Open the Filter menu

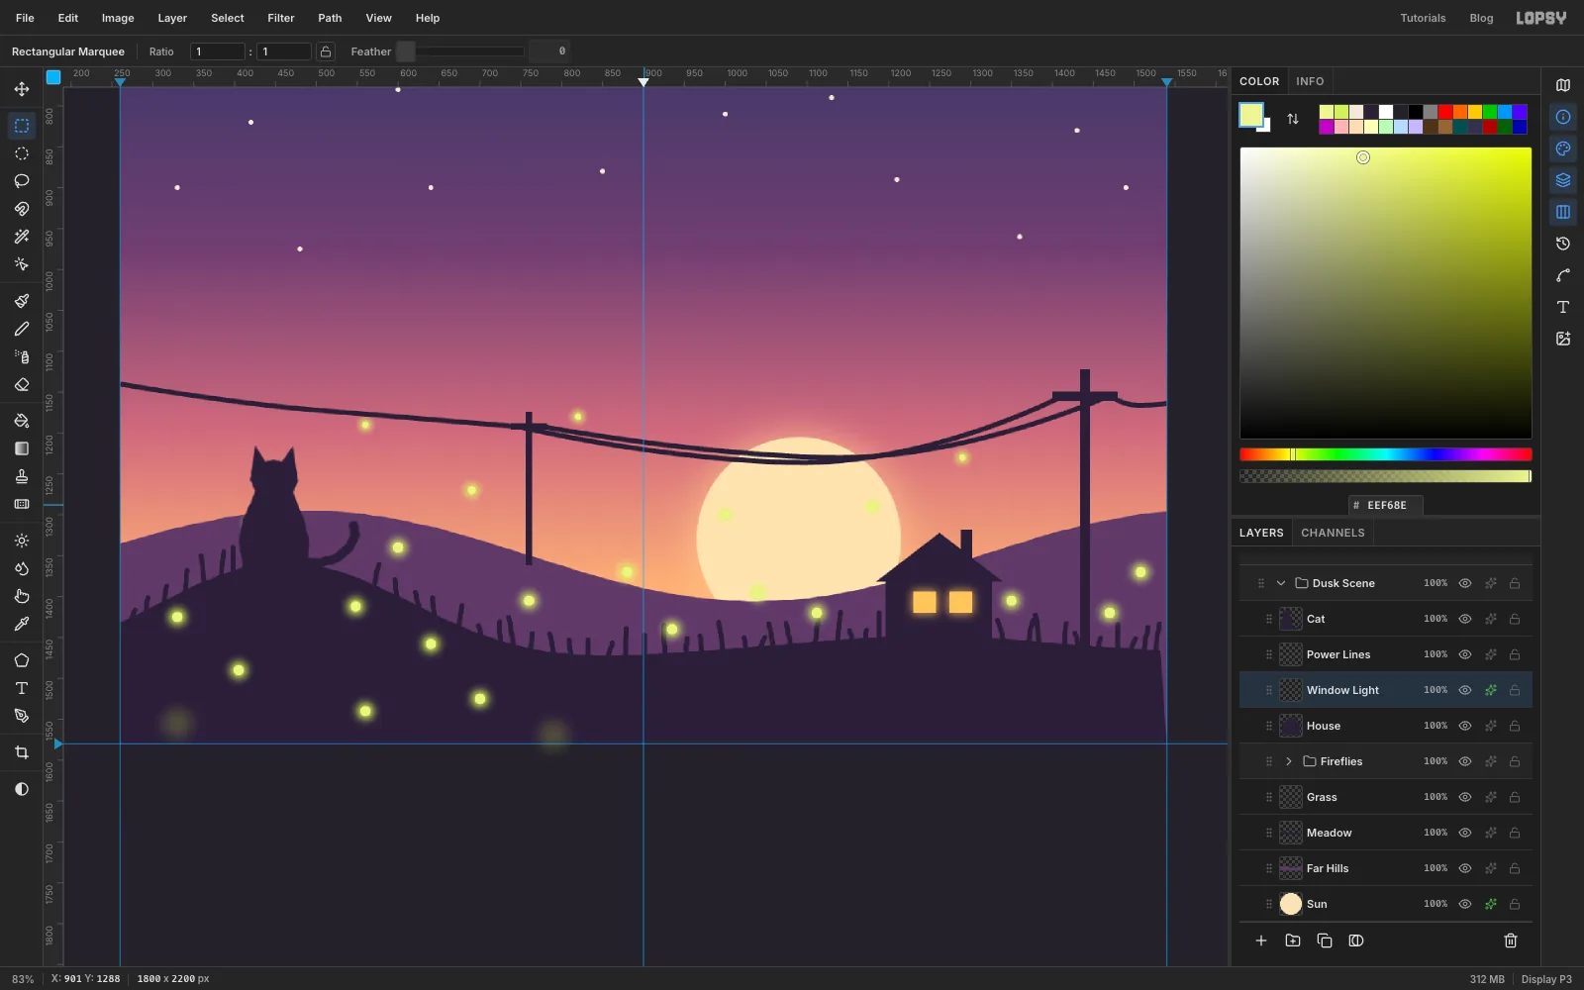click(281, 18)
